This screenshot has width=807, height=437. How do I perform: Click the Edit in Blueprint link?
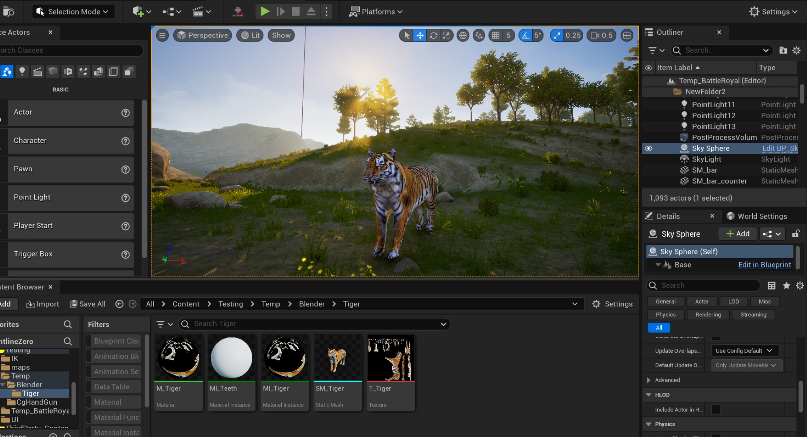click(764, 265)
